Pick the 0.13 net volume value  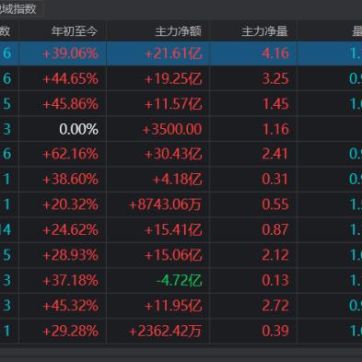[x=275, y=280]
